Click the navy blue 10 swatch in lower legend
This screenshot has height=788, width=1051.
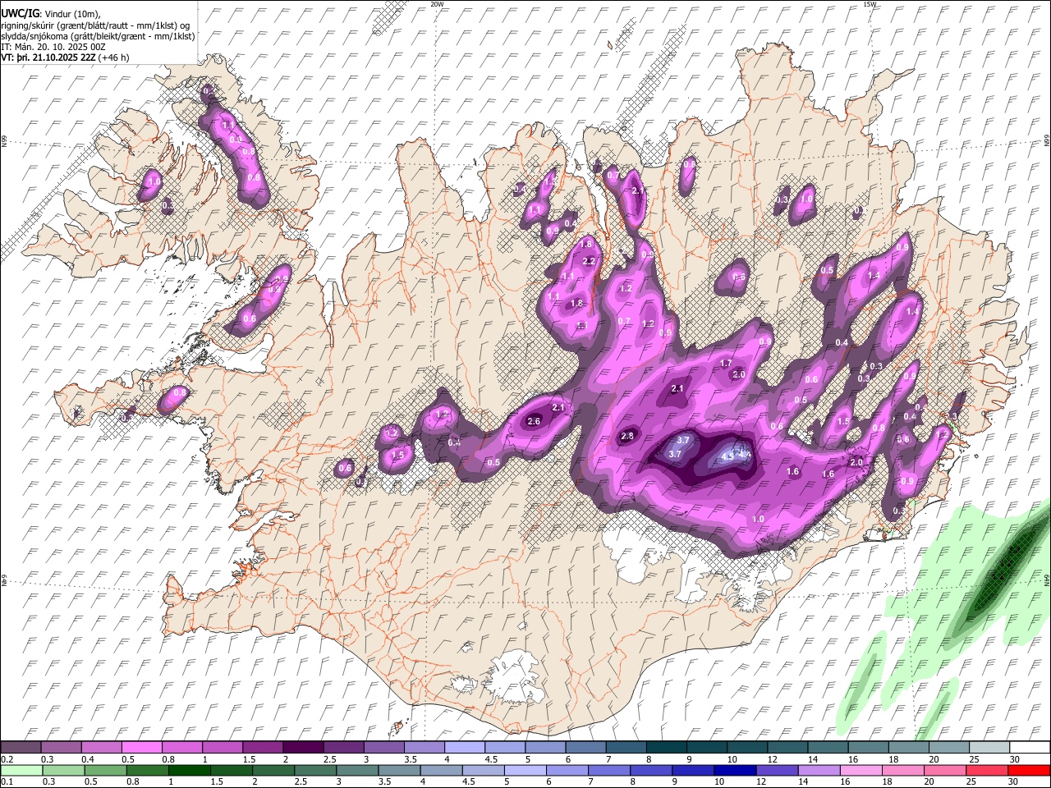point(735,770)
